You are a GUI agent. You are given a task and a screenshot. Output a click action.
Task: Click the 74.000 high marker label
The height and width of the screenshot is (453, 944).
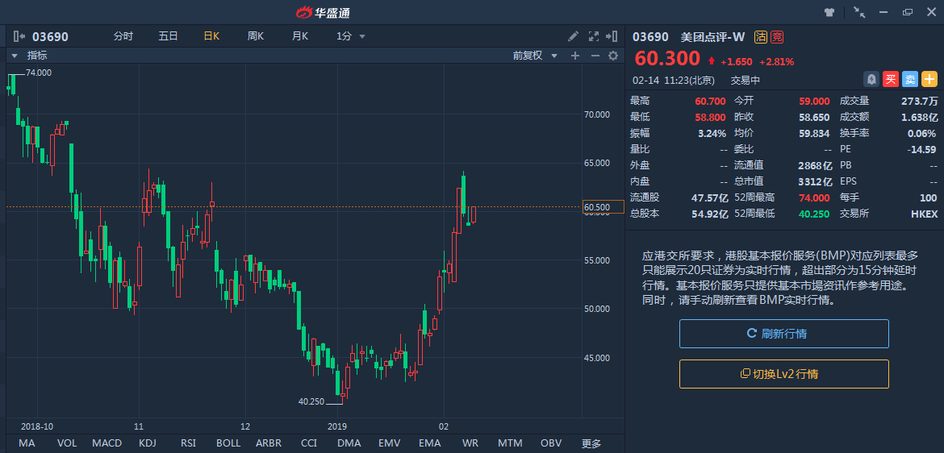point(38,73)
